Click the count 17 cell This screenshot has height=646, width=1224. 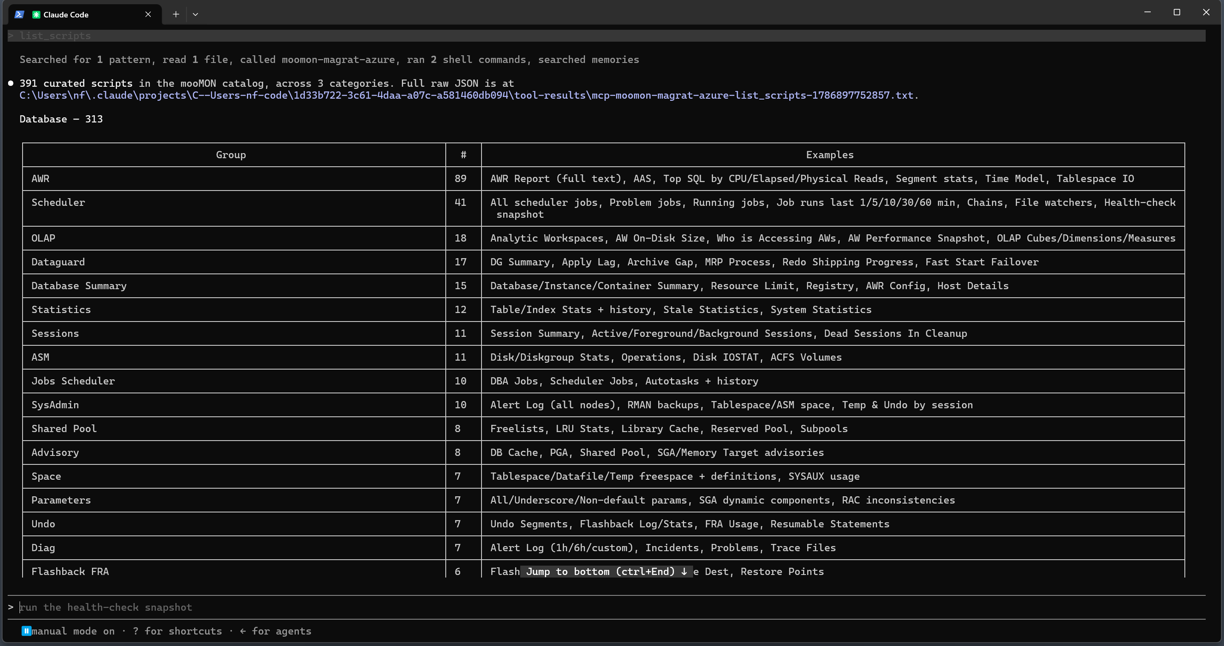click(x=463, y=262)
